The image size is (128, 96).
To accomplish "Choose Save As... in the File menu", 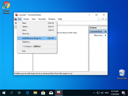I will (37, 34).
